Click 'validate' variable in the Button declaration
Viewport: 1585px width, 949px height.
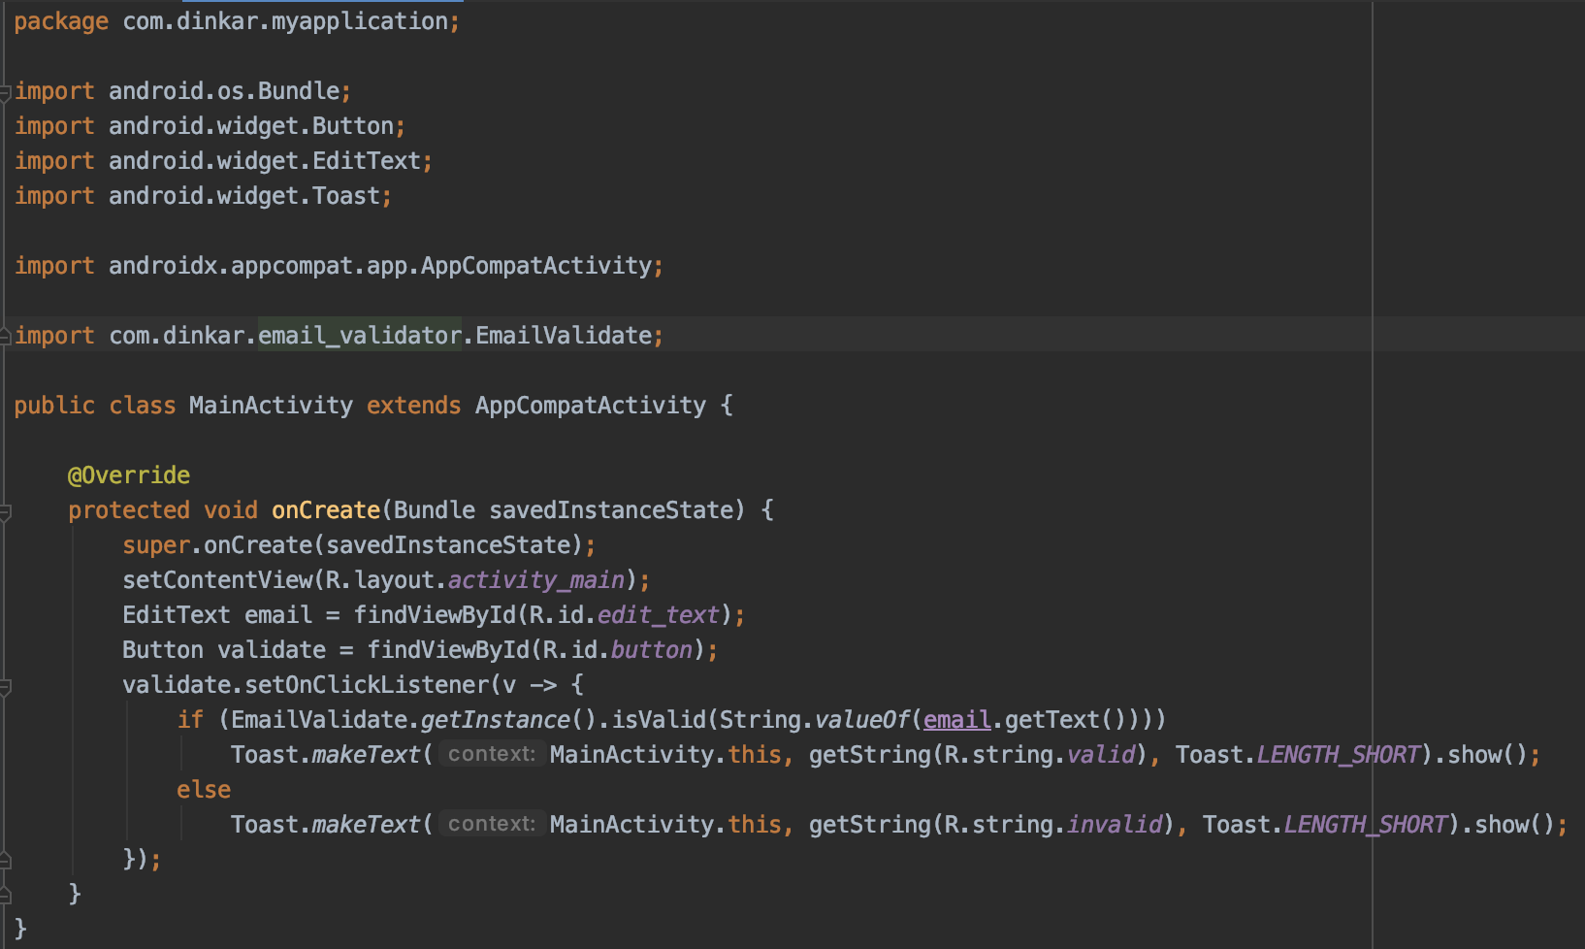coord(272,650)
